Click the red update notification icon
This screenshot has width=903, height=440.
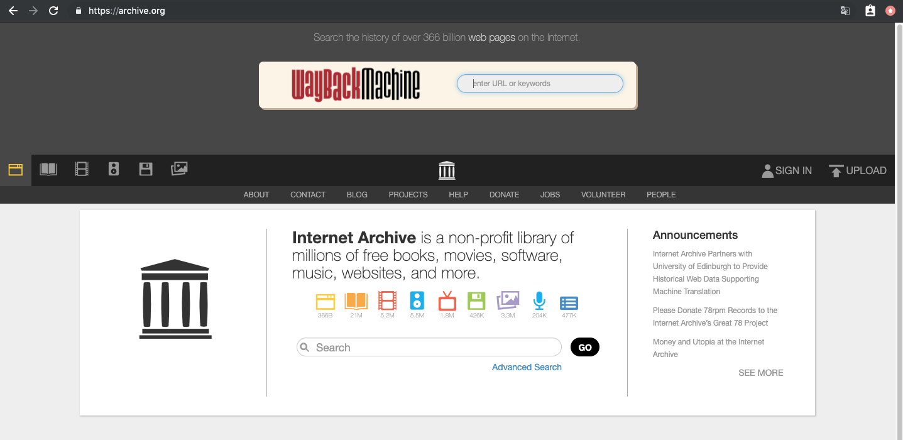click(x=890, y=11)
